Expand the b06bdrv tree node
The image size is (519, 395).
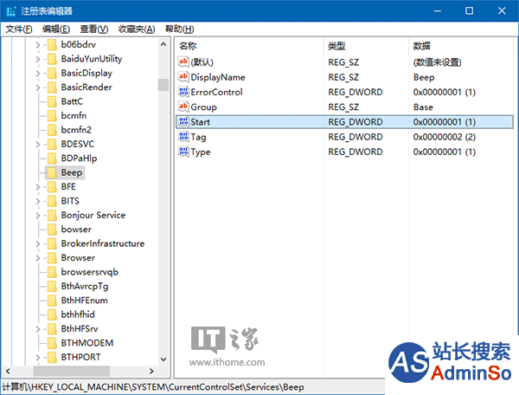[x=38, y=45]
